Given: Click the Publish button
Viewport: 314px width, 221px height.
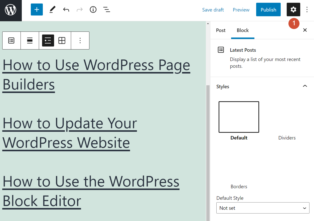Looking at the screenshot, I should (x=268, y=10).
